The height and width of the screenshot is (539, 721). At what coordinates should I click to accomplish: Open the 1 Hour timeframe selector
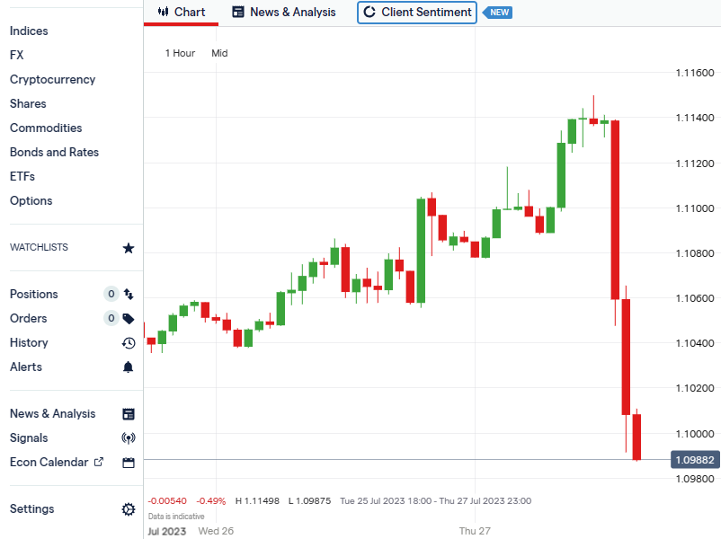pos(180,53)
